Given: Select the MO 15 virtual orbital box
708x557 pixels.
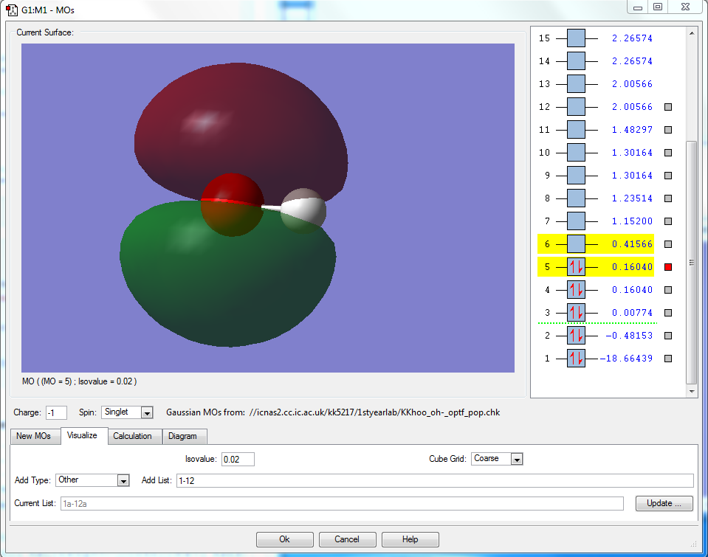Looking at the screenshot, I should 576,38.
